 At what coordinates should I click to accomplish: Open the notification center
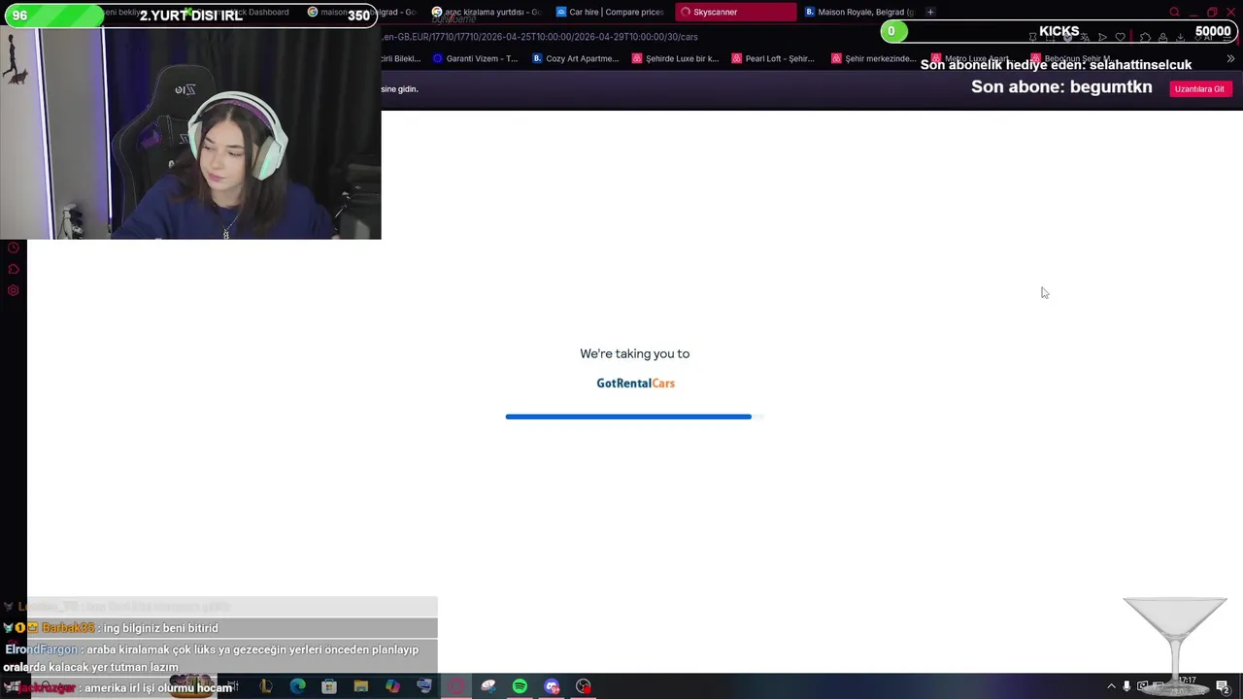click(x=1223, y=686)
